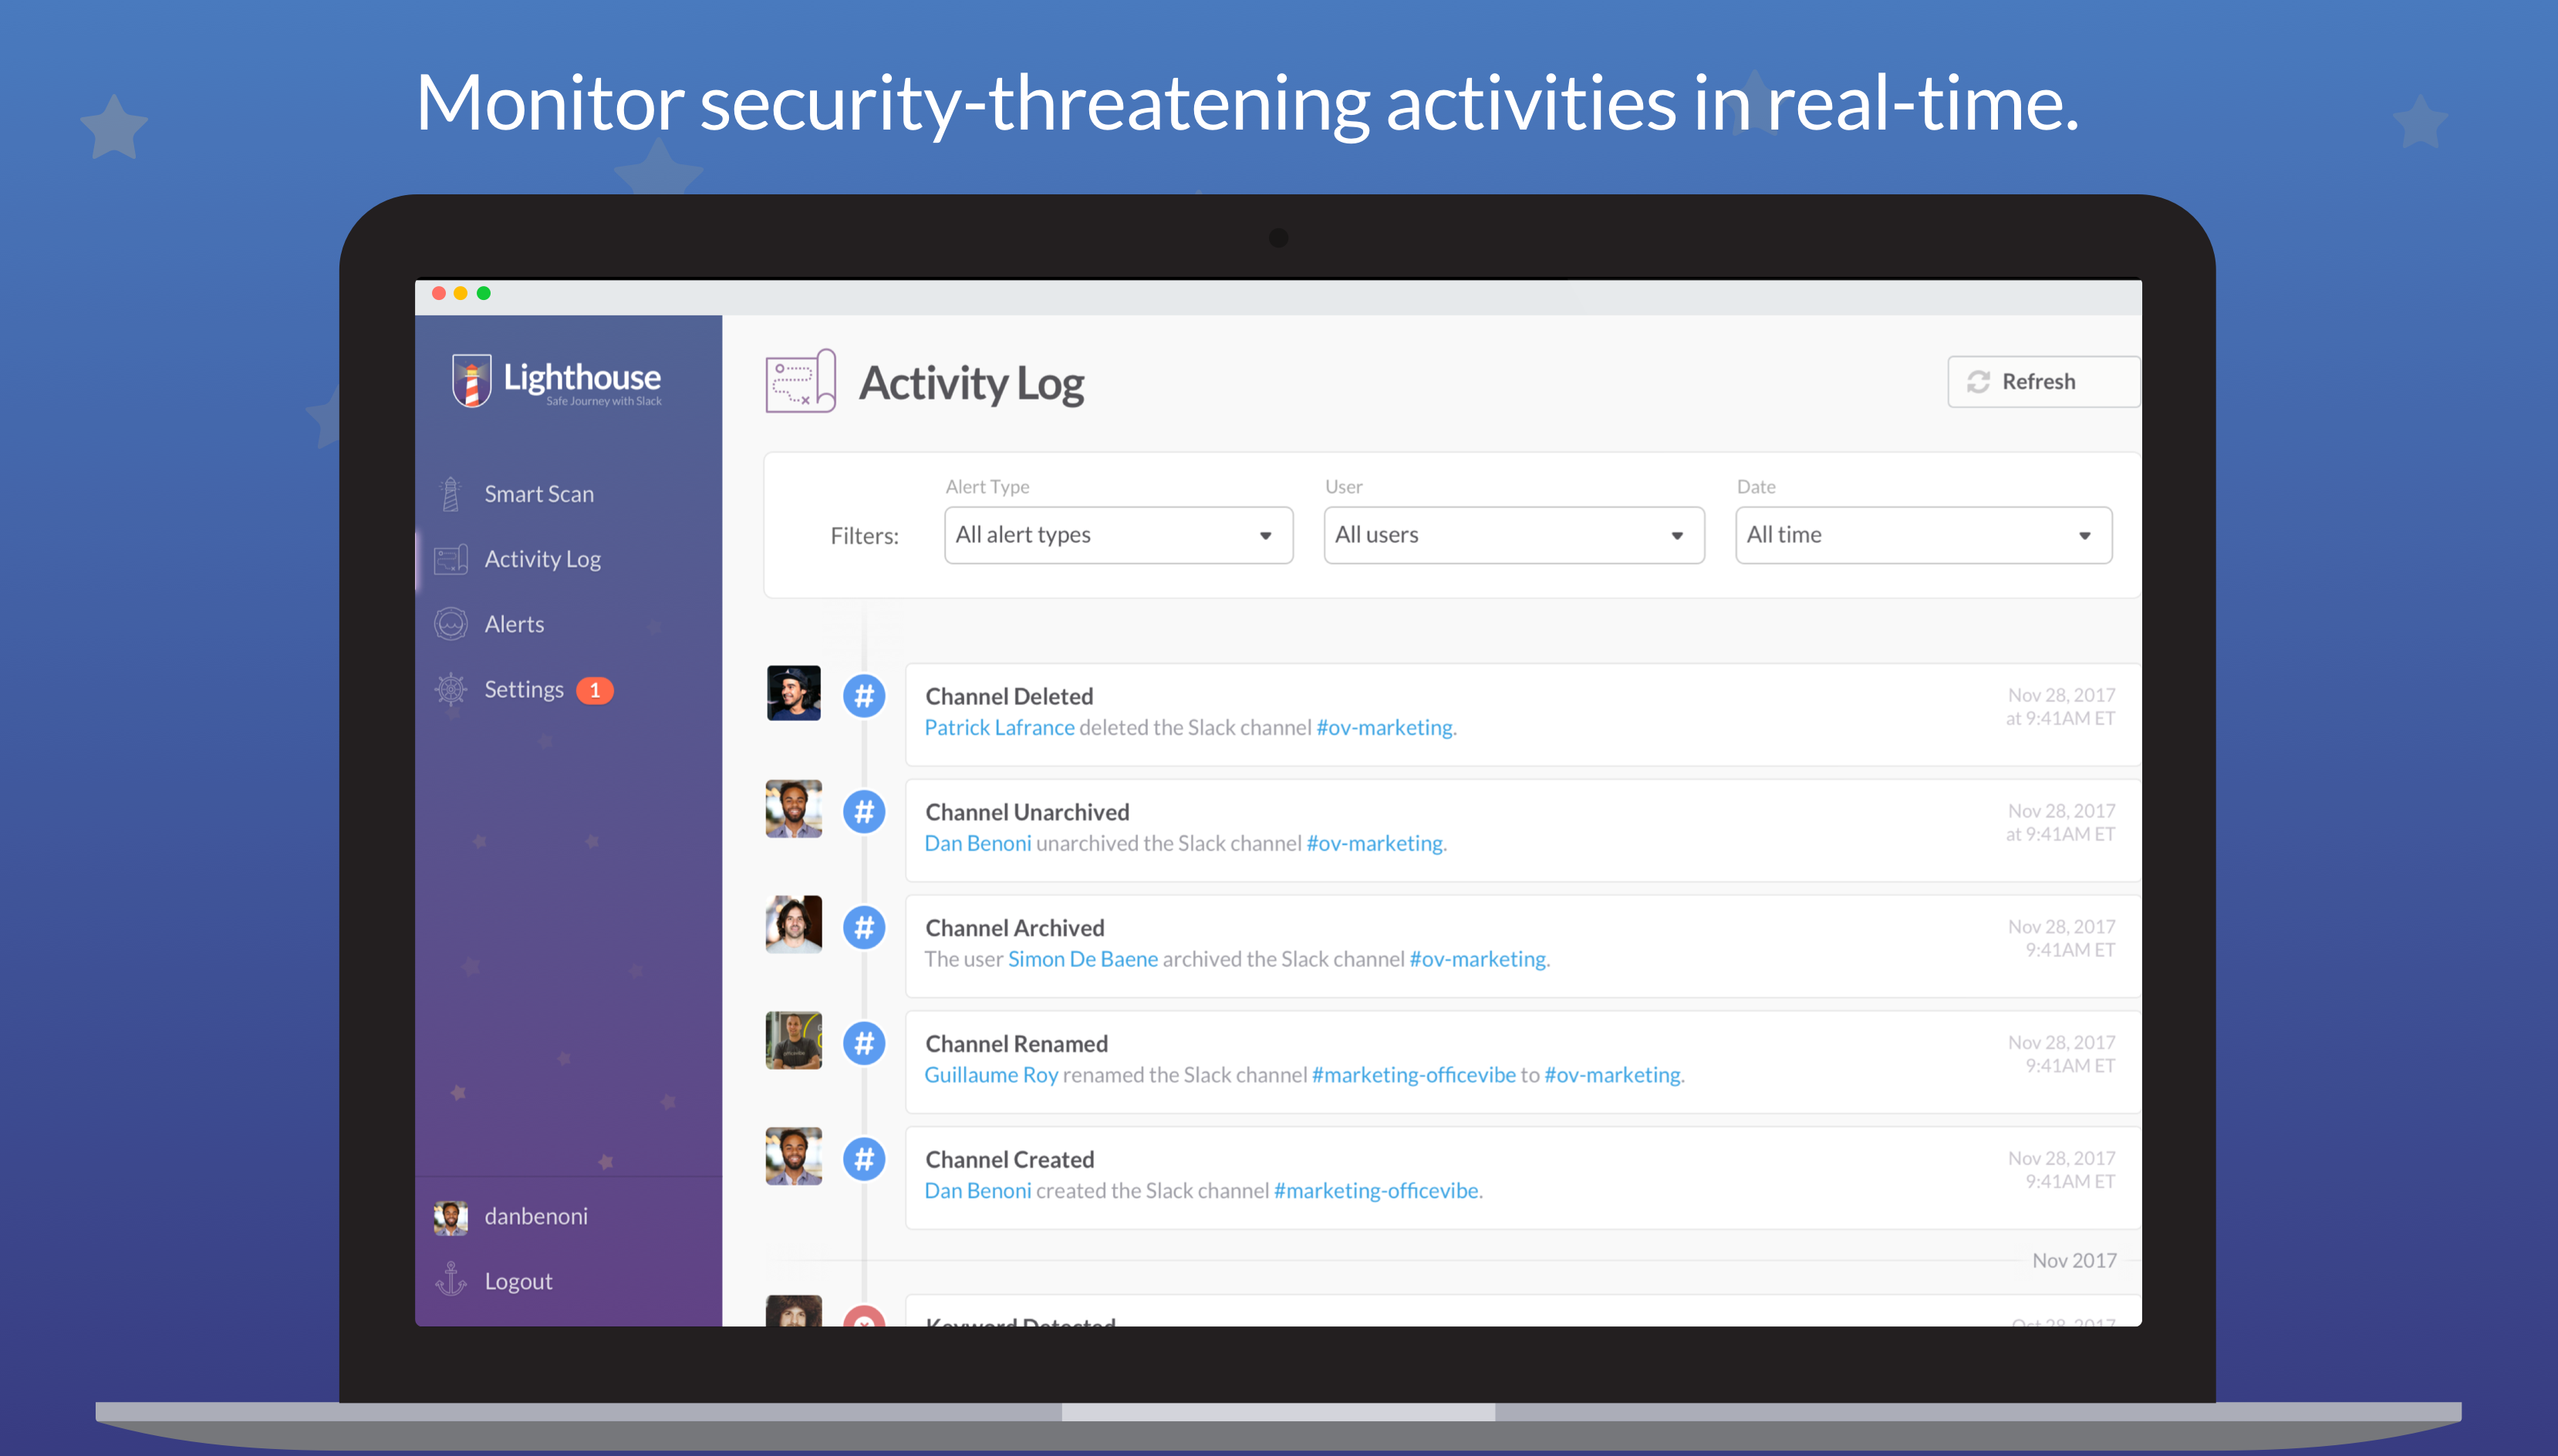
Task: Click the hashtag icon beside Channel Deleted
Action: (x=864, y=696)
